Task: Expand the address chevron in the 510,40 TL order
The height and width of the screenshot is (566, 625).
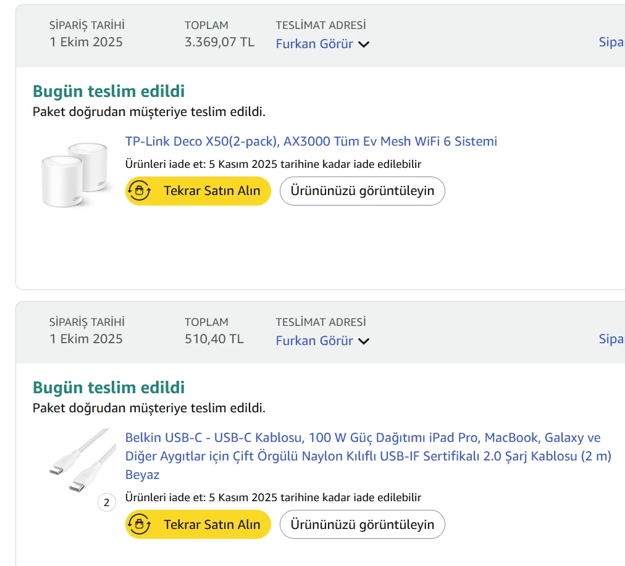Action: 364,341
